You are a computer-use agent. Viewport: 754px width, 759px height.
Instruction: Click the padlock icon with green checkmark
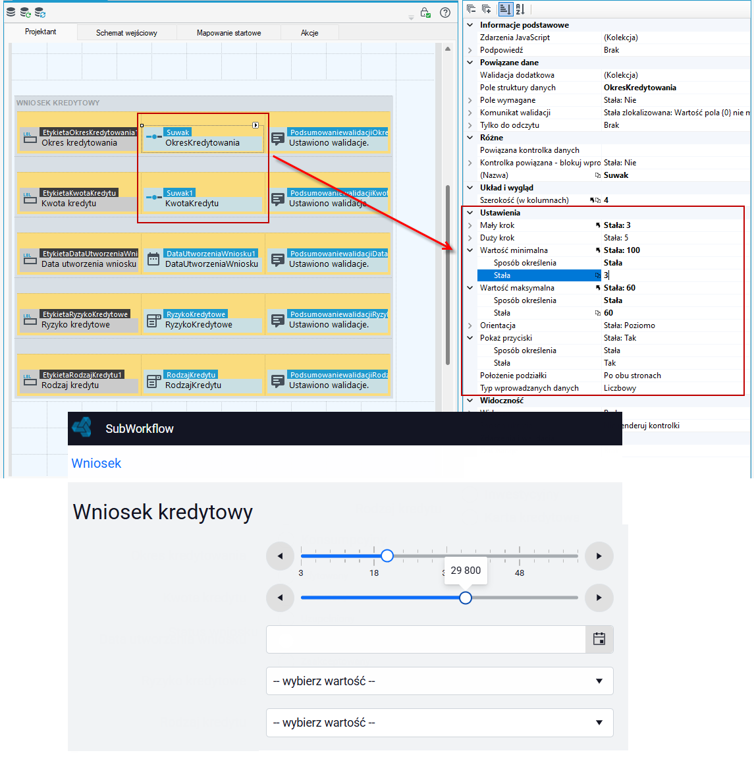(x=425, y=13)
